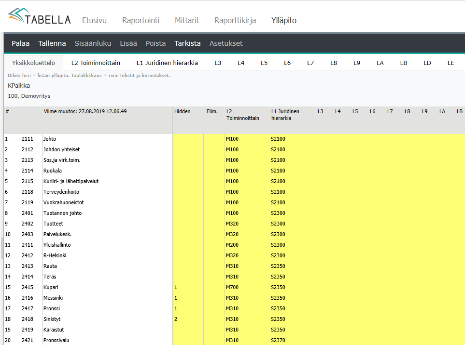Image resolution: width=465 pixels, height=345 pixels.
Task: Run the Tarkista check
Action: (x=187, y=43)
